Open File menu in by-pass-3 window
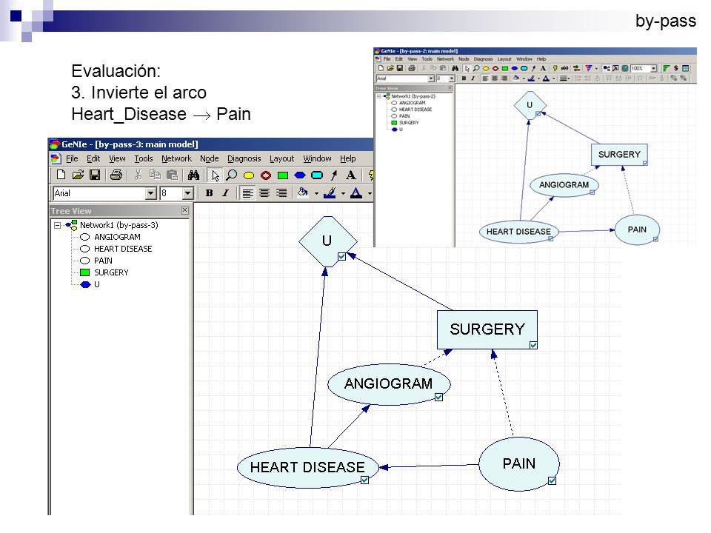Viewport: 711px width, 533px height. [72, 158]
